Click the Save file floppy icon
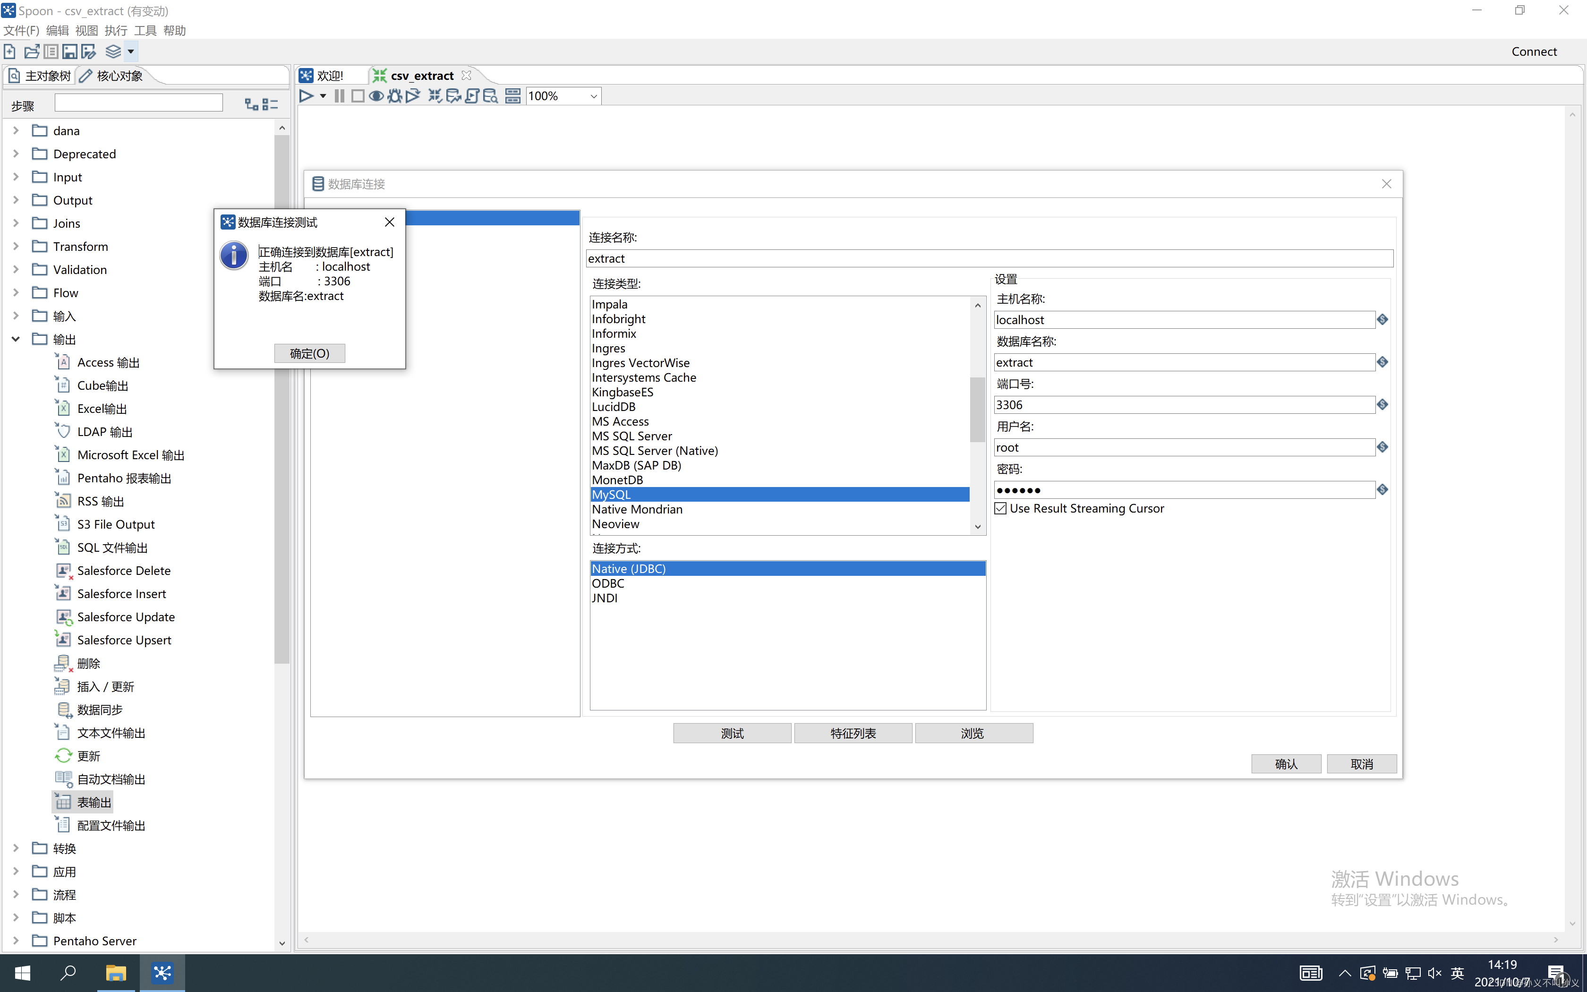 (69, 51)
